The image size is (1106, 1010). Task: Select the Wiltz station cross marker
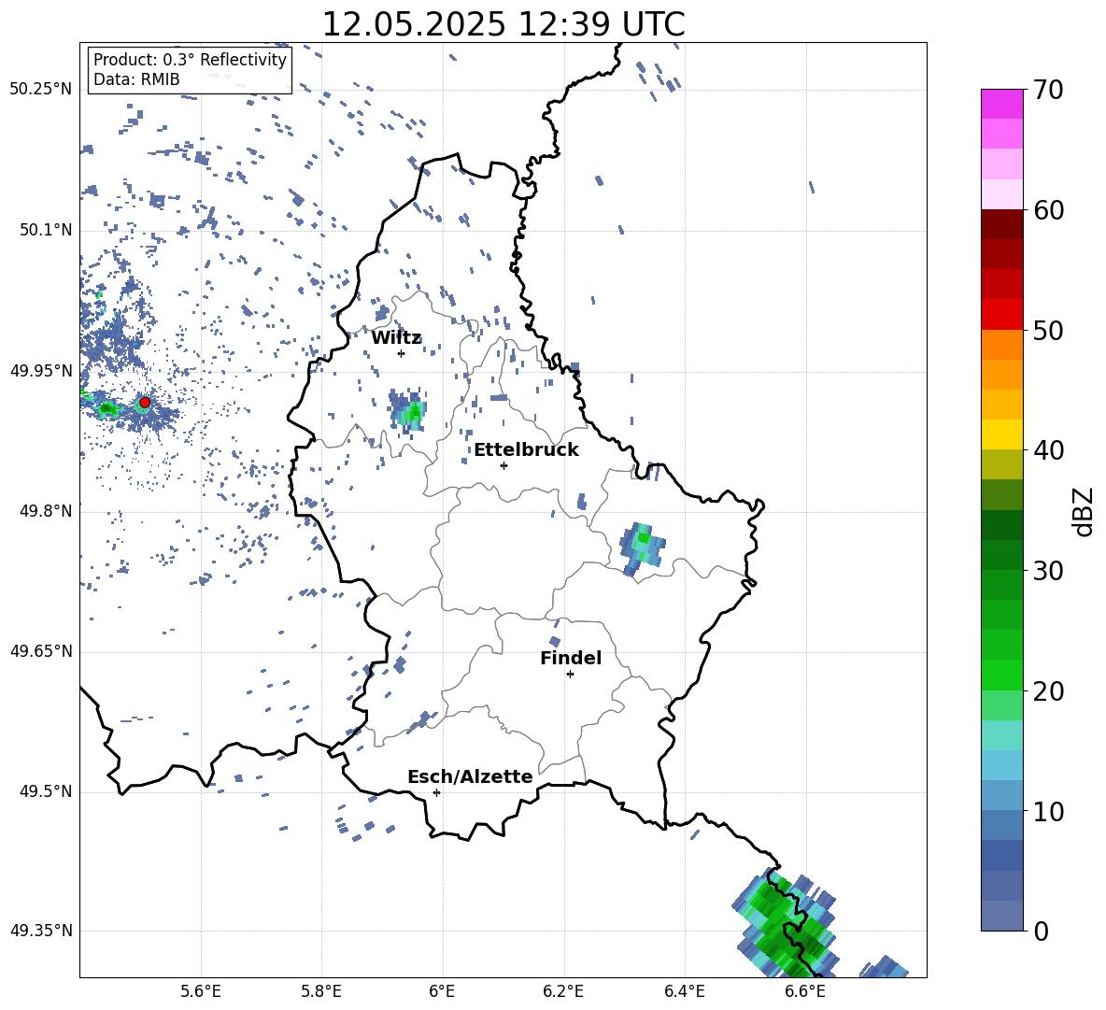[x=402, y=353]
